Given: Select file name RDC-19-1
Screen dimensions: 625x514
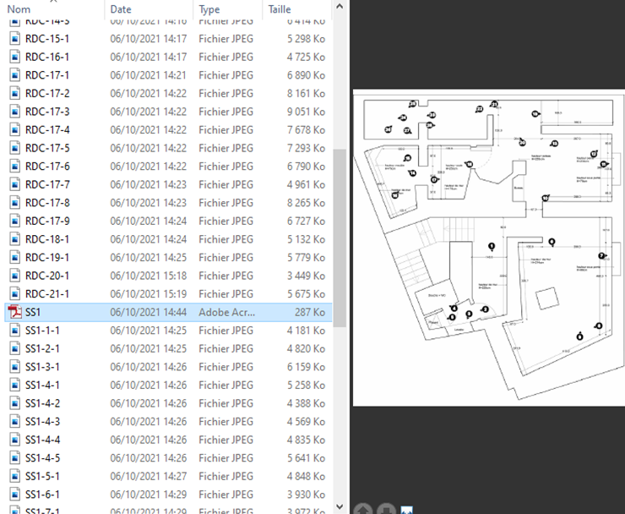Looking at the screenshot, I should pyautogui.click(x=47, y=257).
